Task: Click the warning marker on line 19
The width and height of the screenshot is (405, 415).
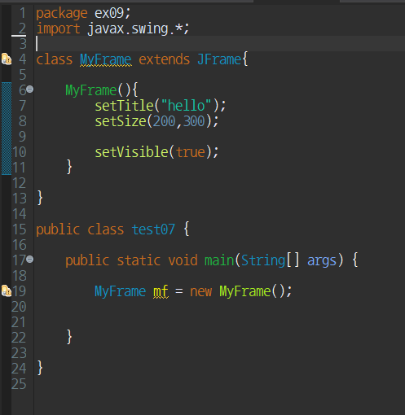Action: [x=7, y=291]
